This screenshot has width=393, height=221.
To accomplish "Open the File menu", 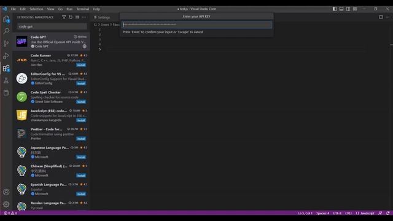I will point(14,9).
